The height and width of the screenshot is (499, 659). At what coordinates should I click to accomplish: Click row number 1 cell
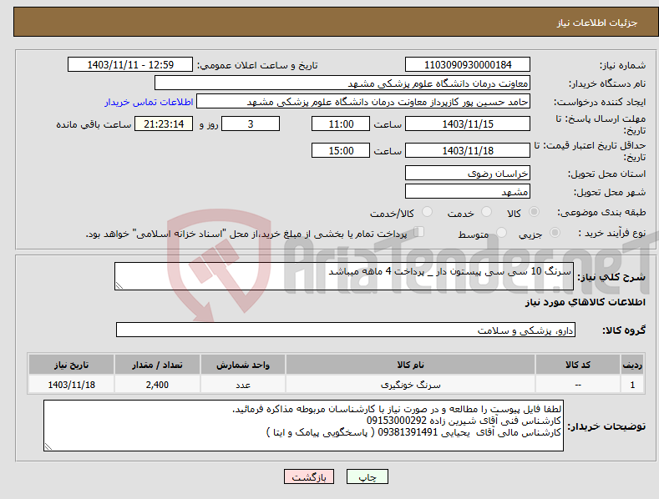[x=632, y=385]
